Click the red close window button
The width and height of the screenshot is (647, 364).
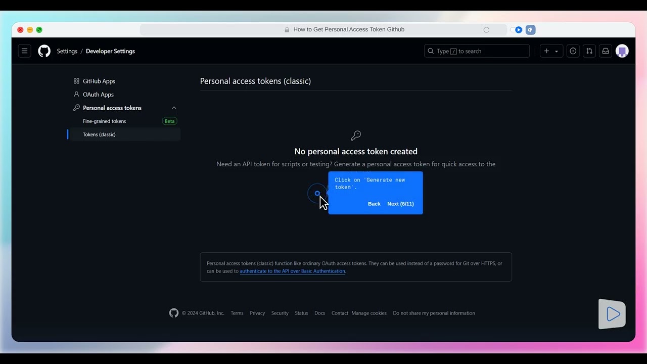click(x=20, y=30)
